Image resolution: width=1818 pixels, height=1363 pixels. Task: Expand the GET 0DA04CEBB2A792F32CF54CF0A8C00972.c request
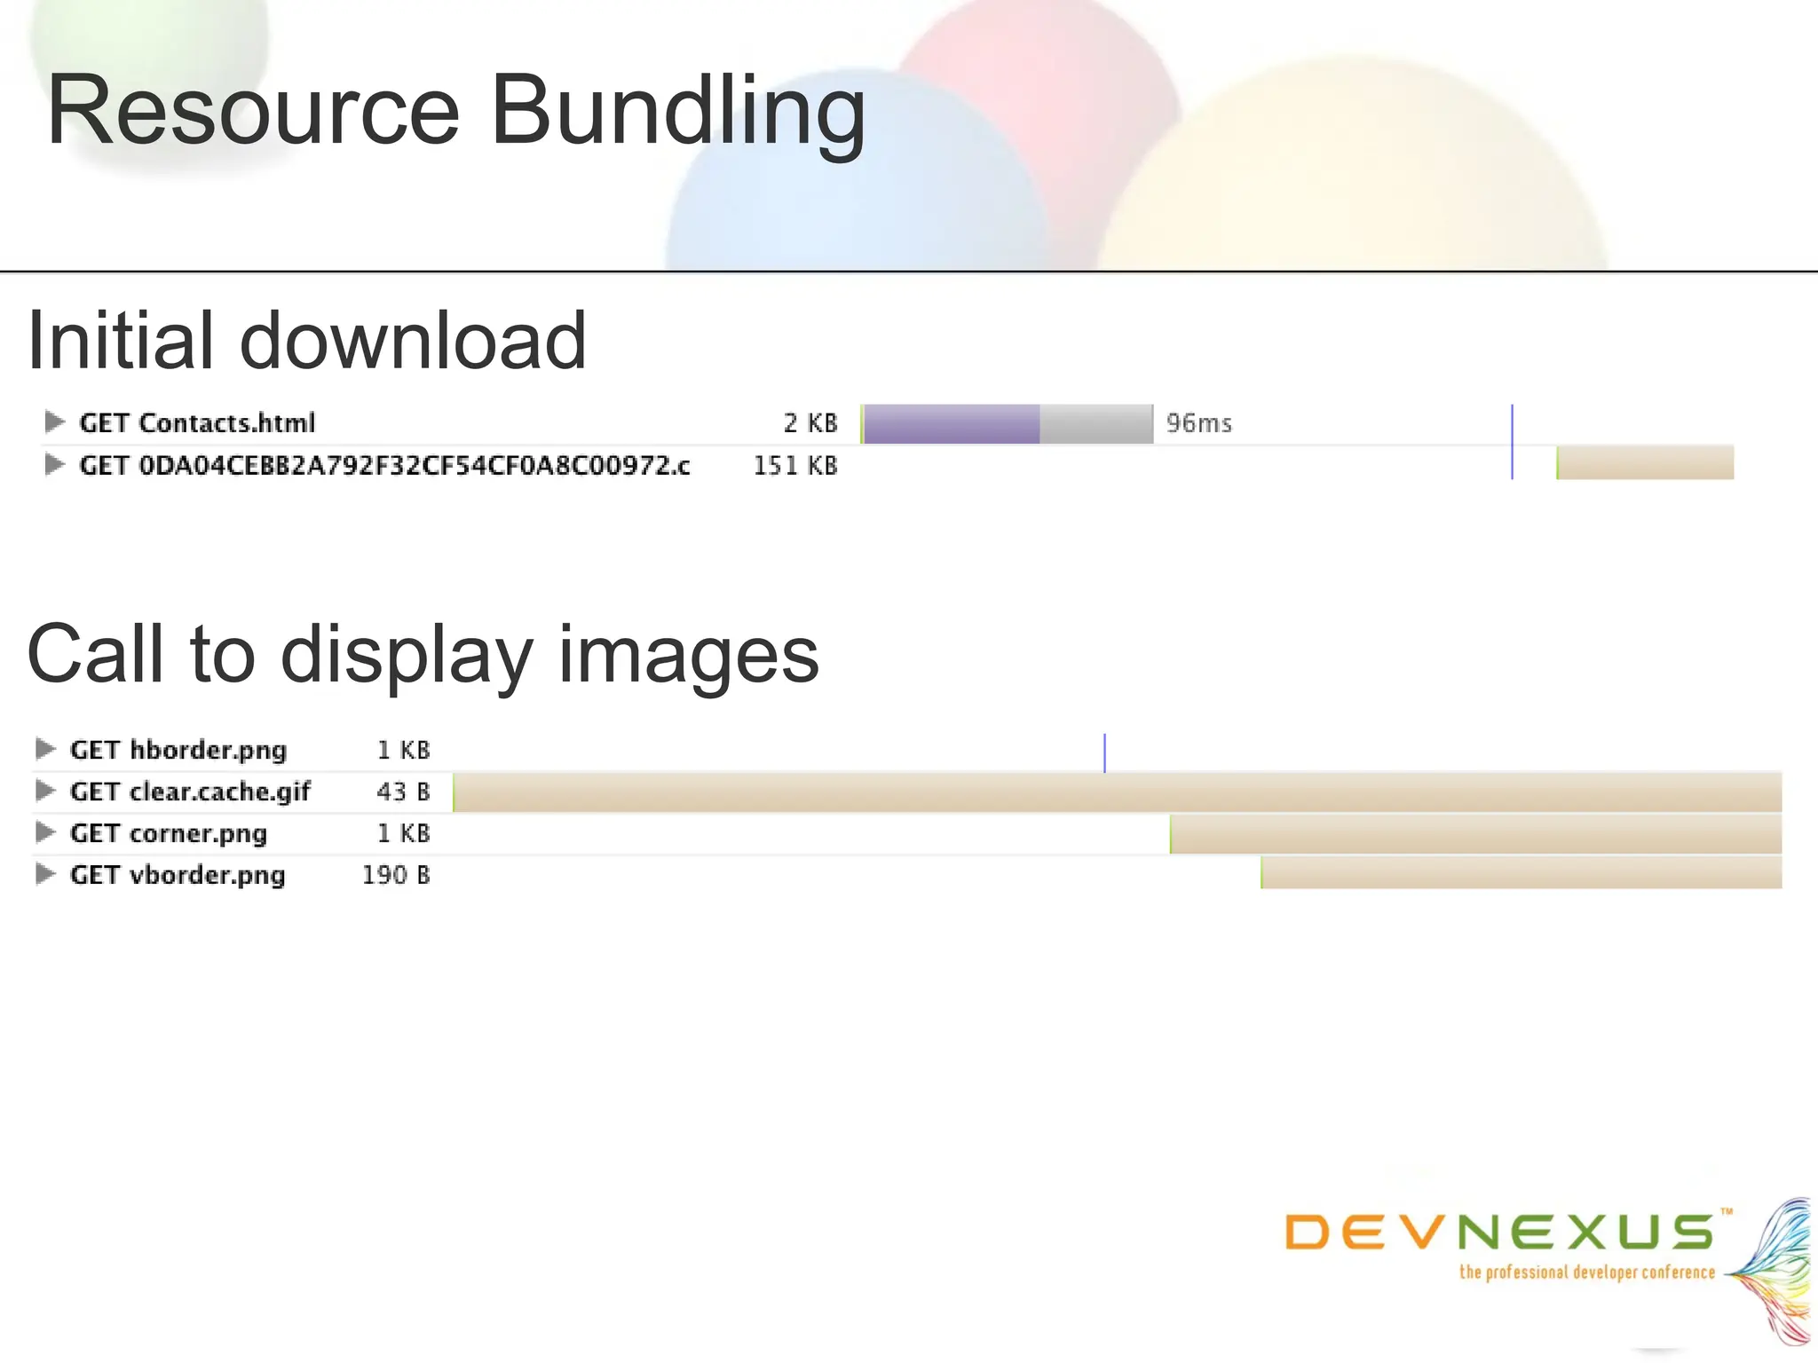[54, 464]
